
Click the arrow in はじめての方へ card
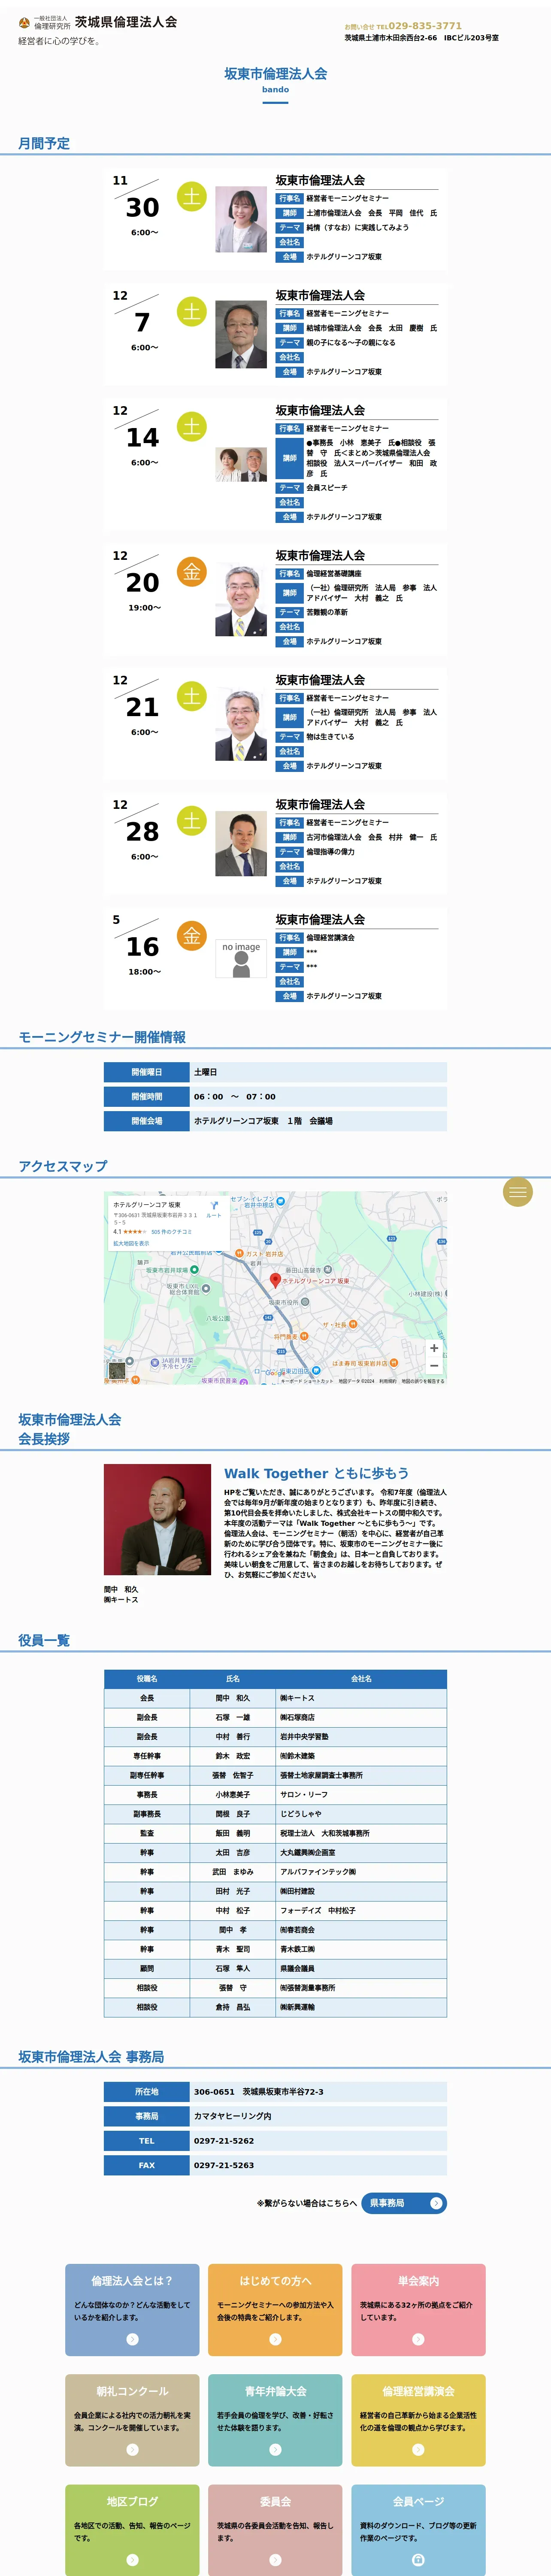click(275, 2339)
